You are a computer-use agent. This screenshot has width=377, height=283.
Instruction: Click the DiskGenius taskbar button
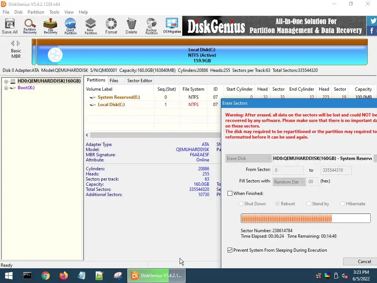point(156,276)
